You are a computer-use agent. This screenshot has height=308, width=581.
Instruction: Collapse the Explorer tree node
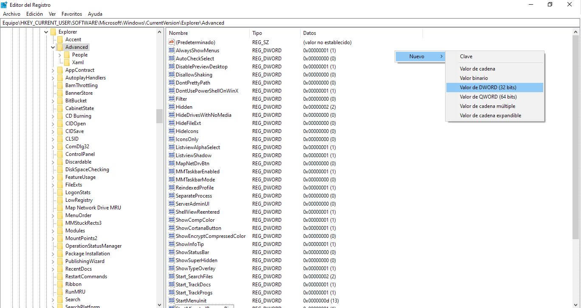(46, 32)
